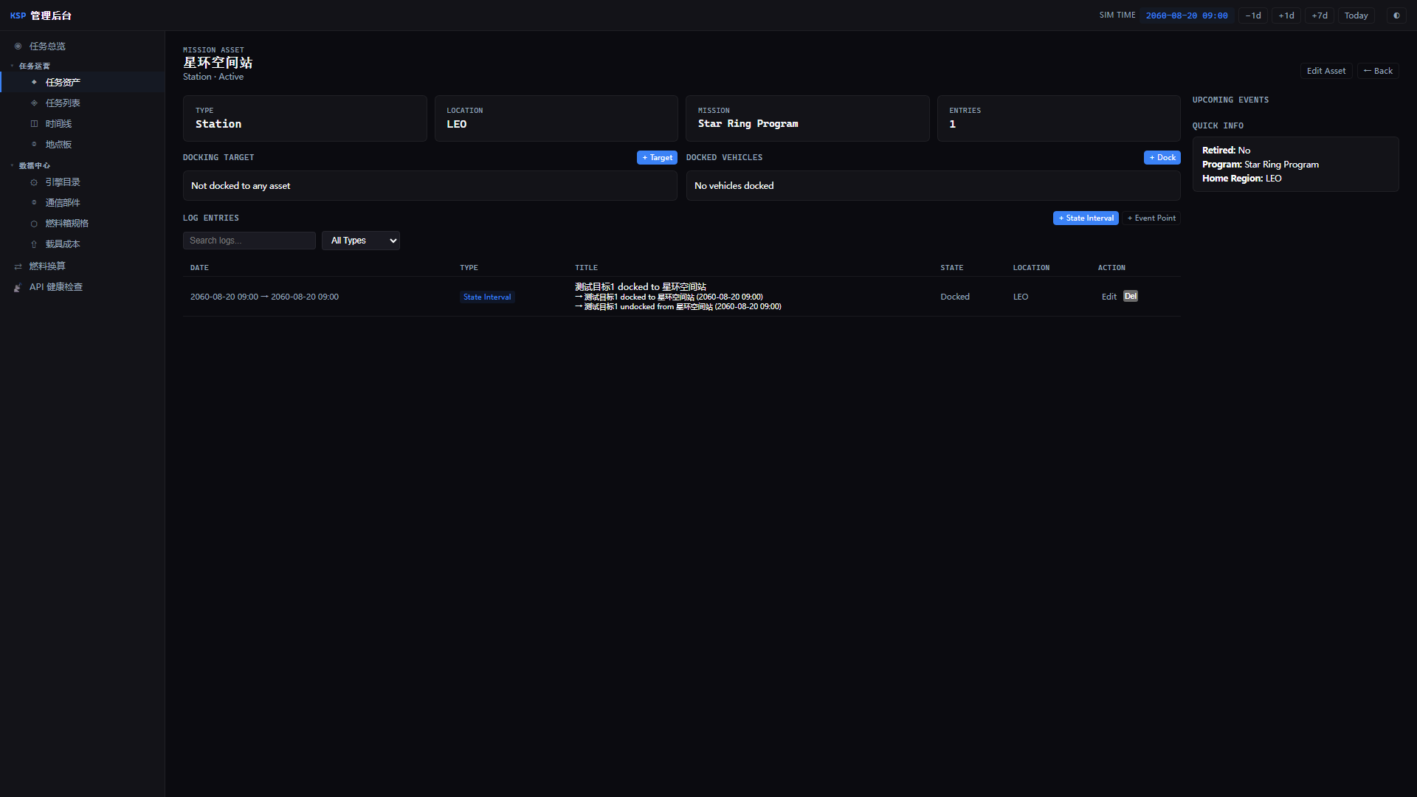
Task: Click the 燃料箱规格 hexagon icon
Action: pos(34,223)
